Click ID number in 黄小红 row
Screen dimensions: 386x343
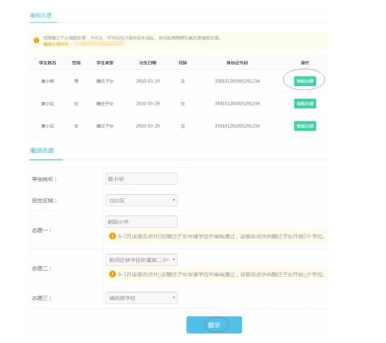click(237, 104)
